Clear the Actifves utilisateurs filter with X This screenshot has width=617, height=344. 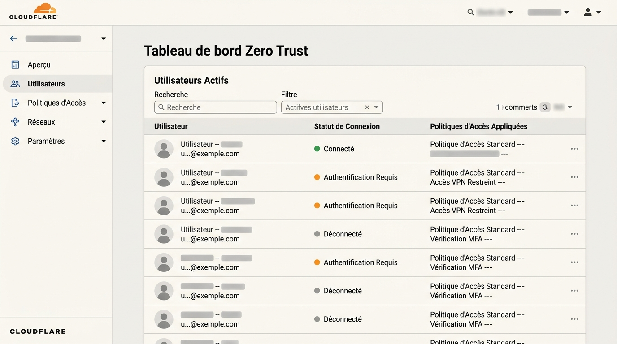[367, 107]
